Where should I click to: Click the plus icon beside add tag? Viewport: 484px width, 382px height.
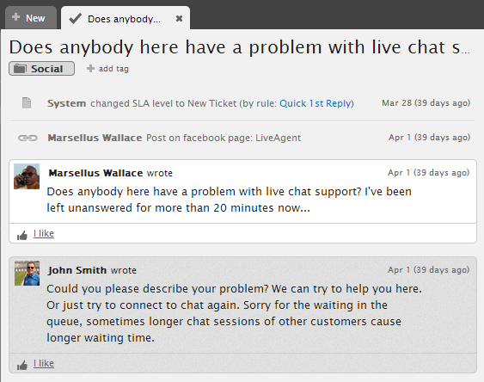coord(90,69)
